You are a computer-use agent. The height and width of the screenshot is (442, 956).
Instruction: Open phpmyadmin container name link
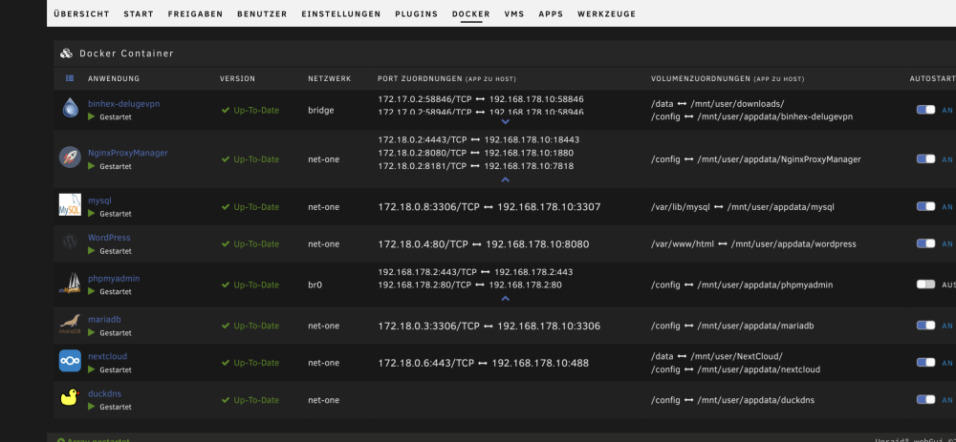pos(114,278)
